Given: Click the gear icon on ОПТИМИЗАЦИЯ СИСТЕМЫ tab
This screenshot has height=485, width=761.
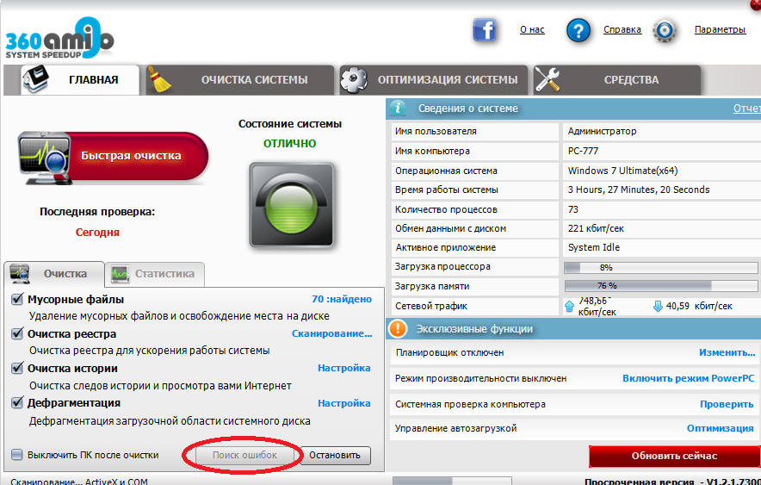Looking at the screenshot, I should 354,79.
